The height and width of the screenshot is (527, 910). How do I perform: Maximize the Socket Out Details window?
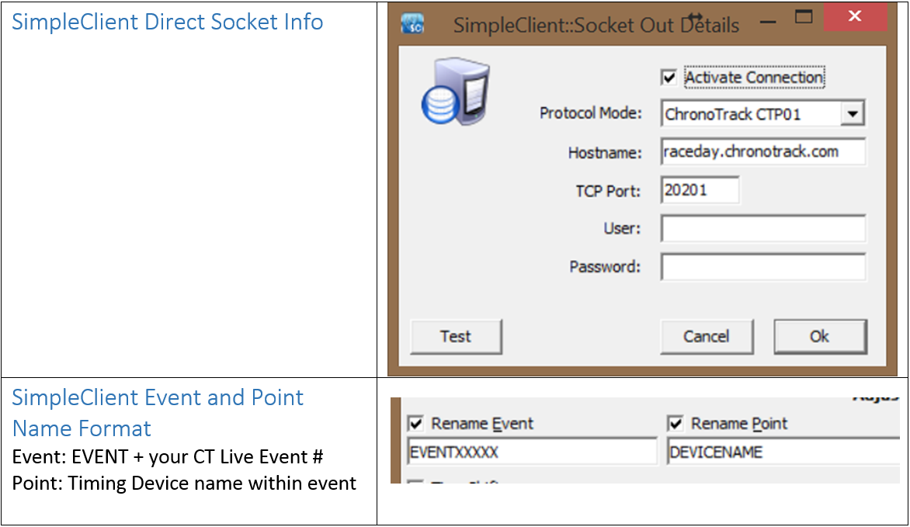804,17
